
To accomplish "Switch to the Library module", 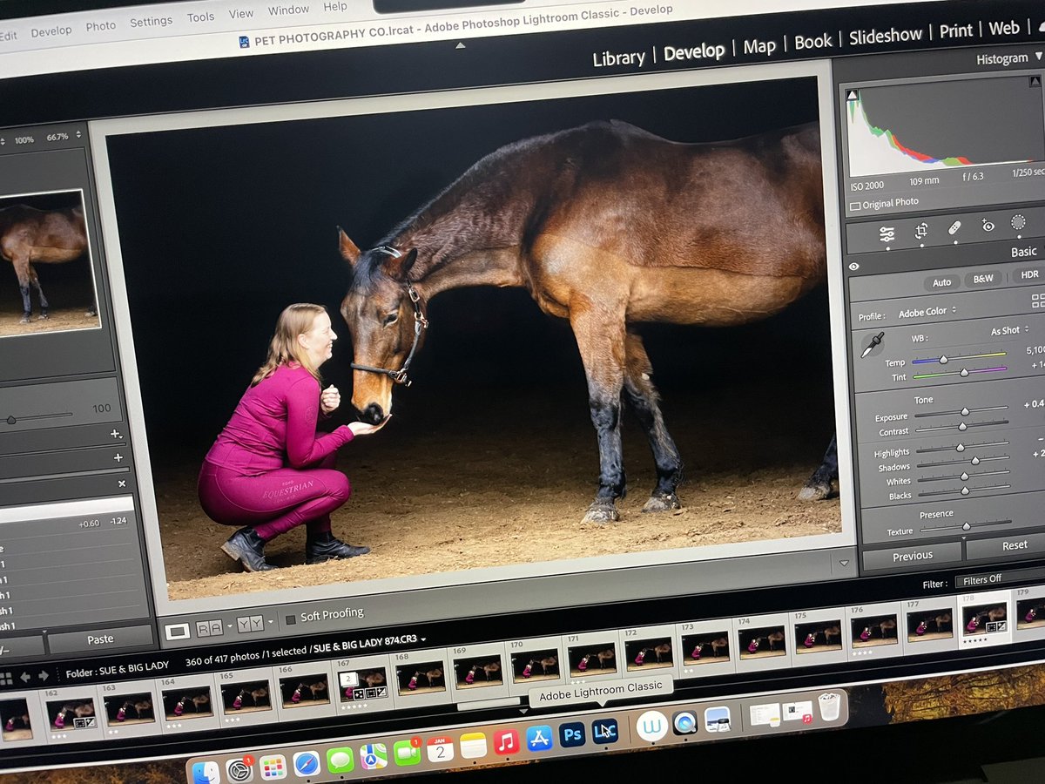I will 618,58.
